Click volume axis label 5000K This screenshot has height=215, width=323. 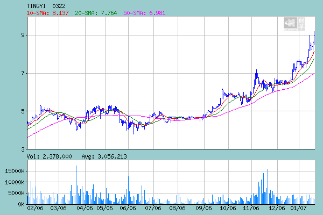tap(16, 193)
